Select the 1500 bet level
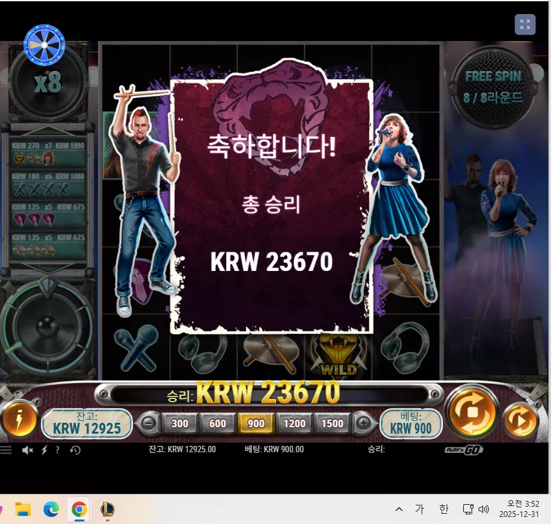 [332, 423]
